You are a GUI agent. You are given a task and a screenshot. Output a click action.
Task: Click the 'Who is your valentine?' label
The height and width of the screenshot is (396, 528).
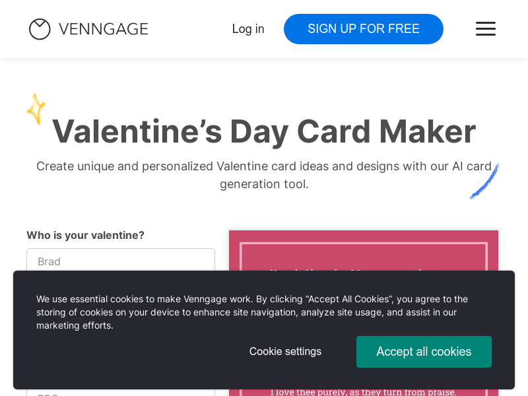point(85,235)
